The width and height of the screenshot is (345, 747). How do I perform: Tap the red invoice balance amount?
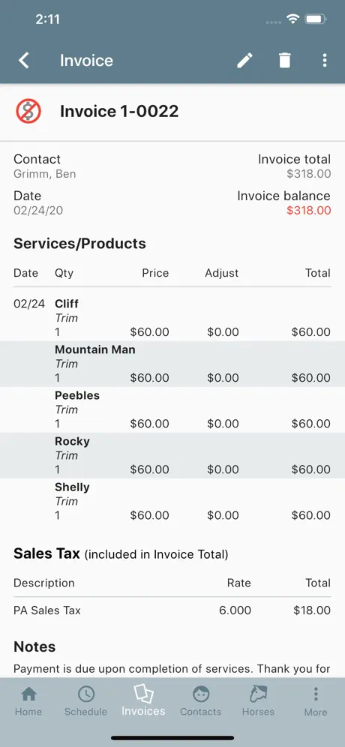(309, 210)
